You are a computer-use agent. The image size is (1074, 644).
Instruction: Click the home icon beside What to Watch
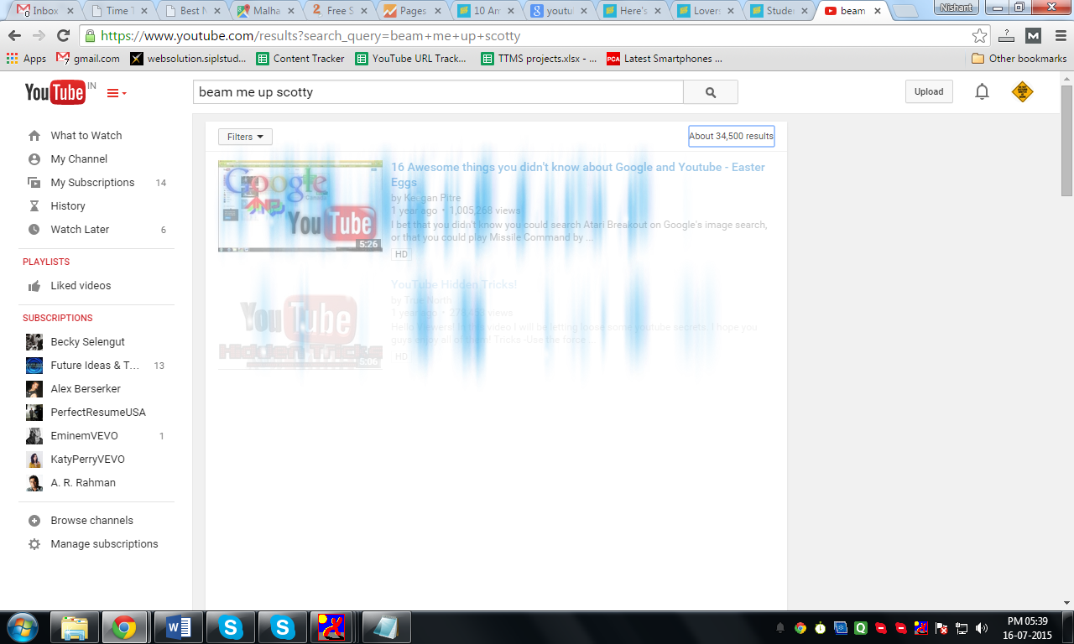click(34, 136)
